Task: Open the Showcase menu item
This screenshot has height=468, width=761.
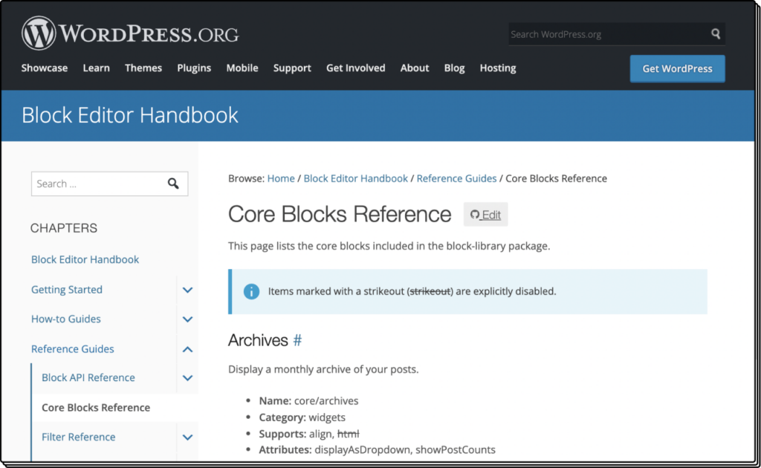Action: 44,68
